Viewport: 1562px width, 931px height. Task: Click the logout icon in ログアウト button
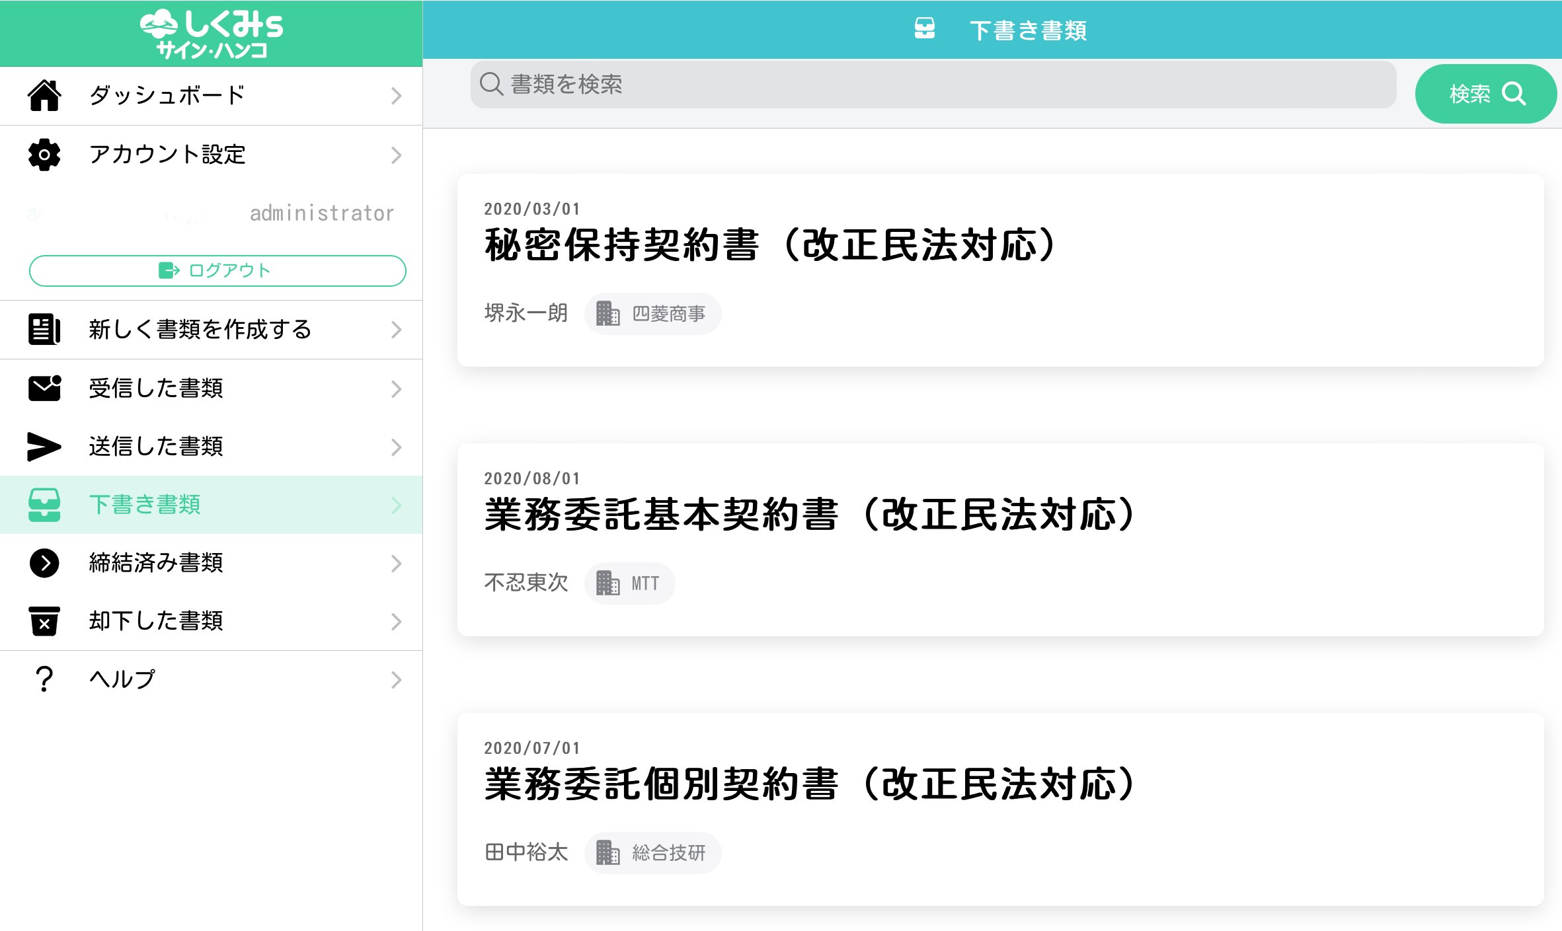tap(169, 270)
